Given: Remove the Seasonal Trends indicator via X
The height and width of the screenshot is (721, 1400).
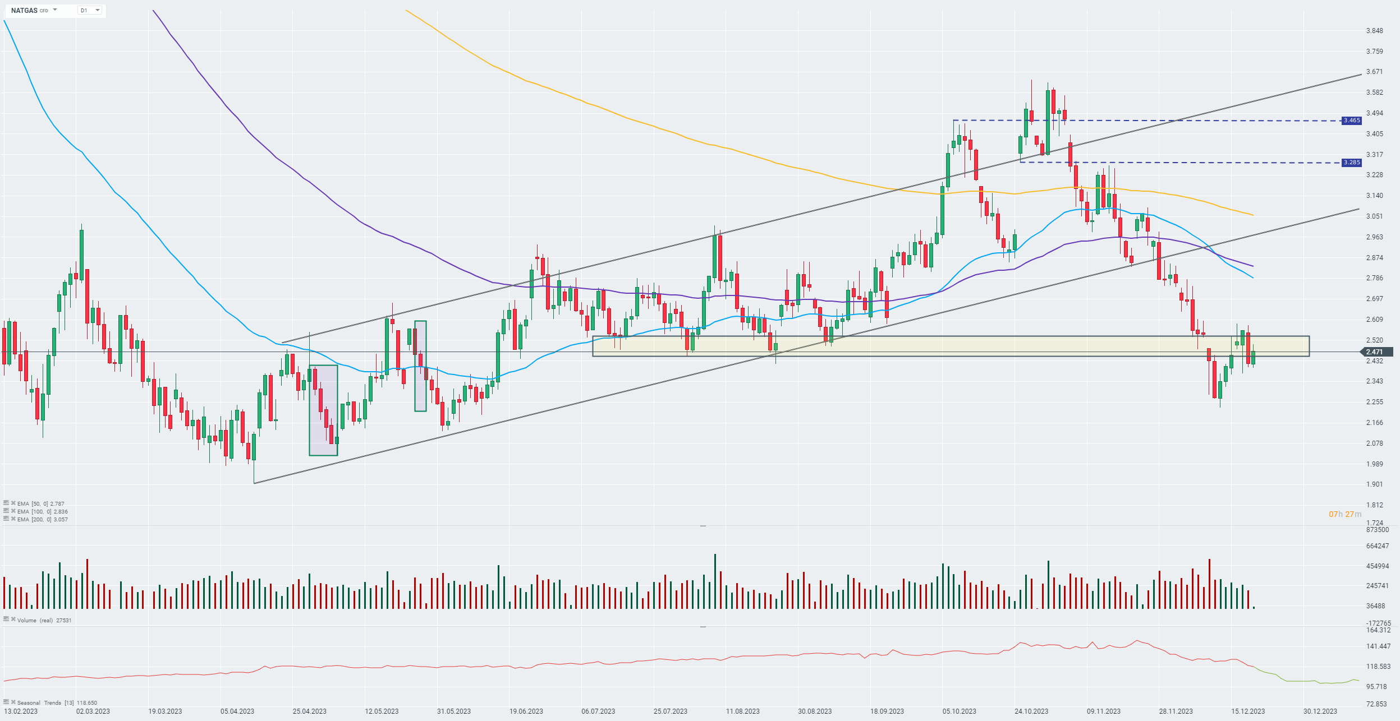Looking at the screenshot, I should pyautogui.click(x=13, y=702).
